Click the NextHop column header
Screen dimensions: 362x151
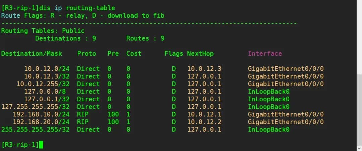click(200, 53)
